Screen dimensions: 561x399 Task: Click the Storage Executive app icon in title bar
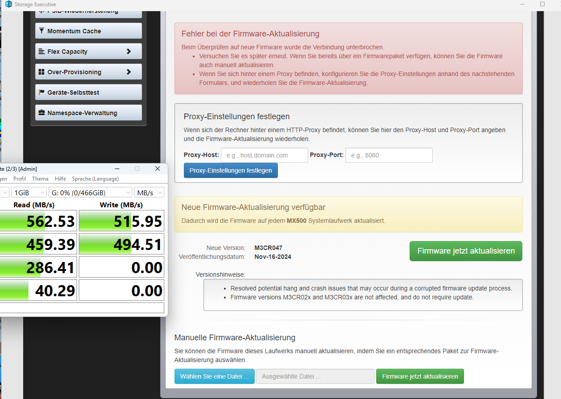tap(8, 4)
